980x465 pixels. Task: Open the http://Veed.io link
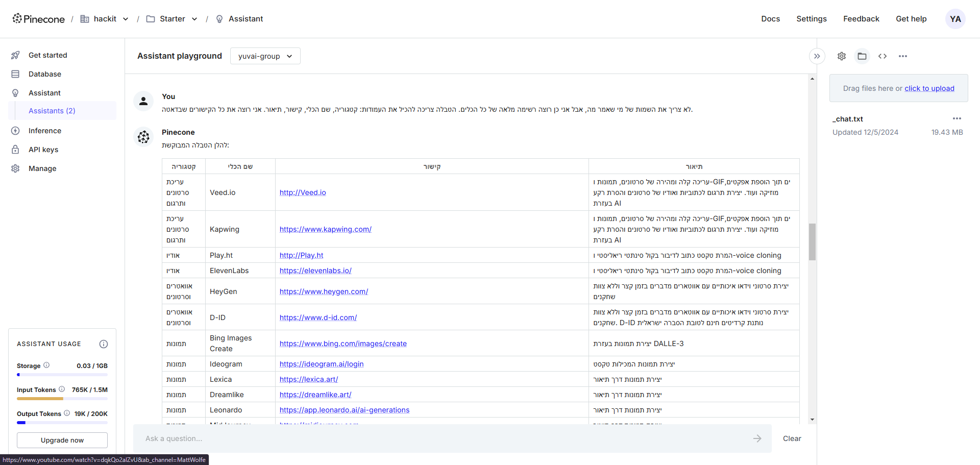pyautogui.click(x=303, y=192)
